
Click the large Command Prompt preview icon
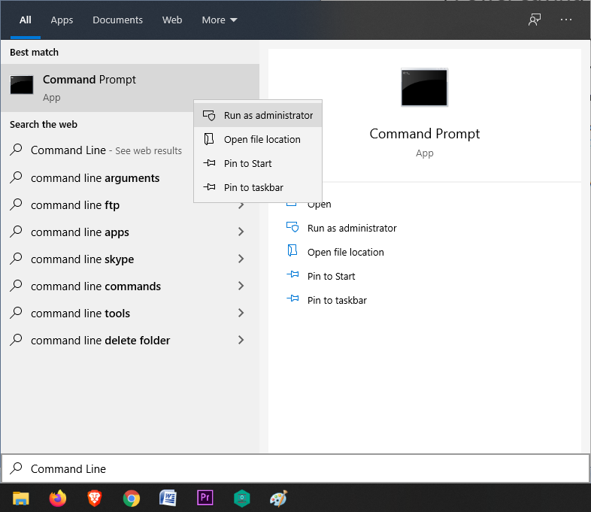tap(424, 87)
